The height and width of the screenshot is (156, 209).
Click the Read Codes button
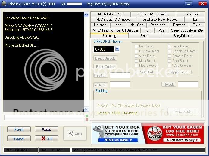pos(105,66)
